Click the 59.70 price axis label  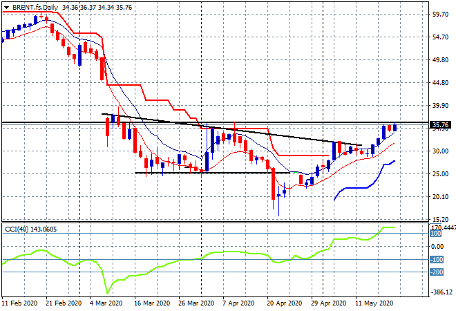click(x=439, y=14)
